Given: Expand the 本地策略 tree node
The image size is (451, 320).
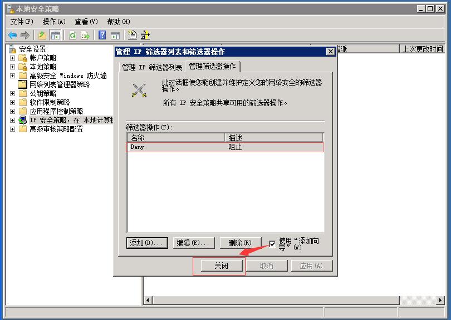Looking at the screenshot, I should [x=12, y=66].
